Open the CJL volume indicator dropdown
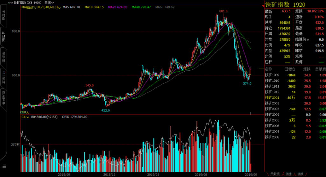 [x=28, y=117]
